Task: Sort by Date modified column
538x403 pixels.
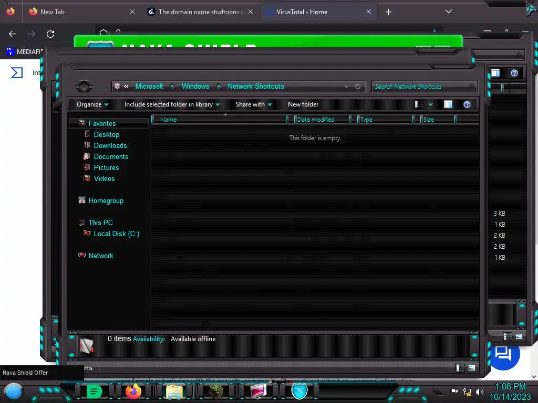Action: coord(322,120)
